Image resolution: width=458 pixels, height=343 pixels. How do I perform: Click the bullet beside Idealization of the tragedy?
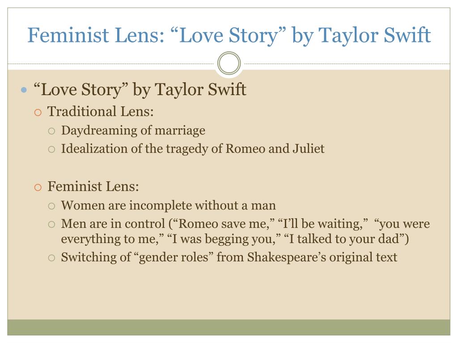pyautogui.click(x=51, y=149)
